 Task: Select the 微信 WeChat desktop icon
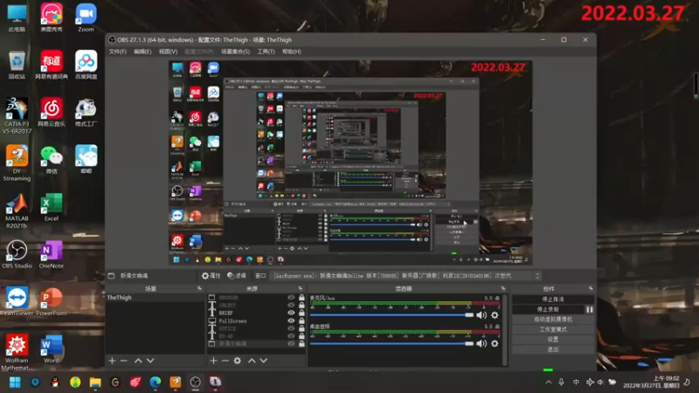[52, 160]
